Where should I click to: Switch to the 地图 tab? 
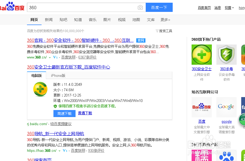pos(136,20)
